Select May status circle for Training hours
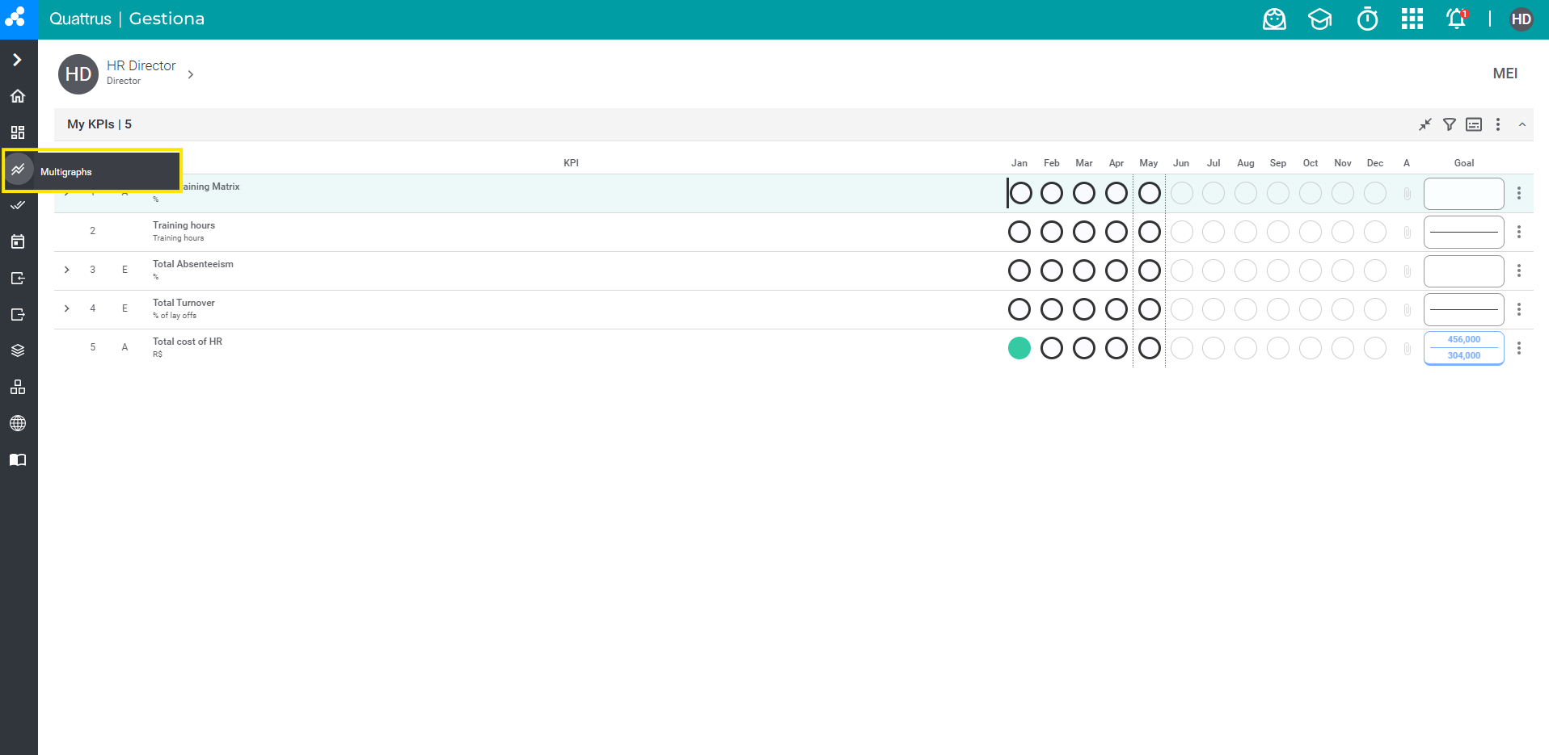The image size is (1549, 755). tap(1149, 232)
